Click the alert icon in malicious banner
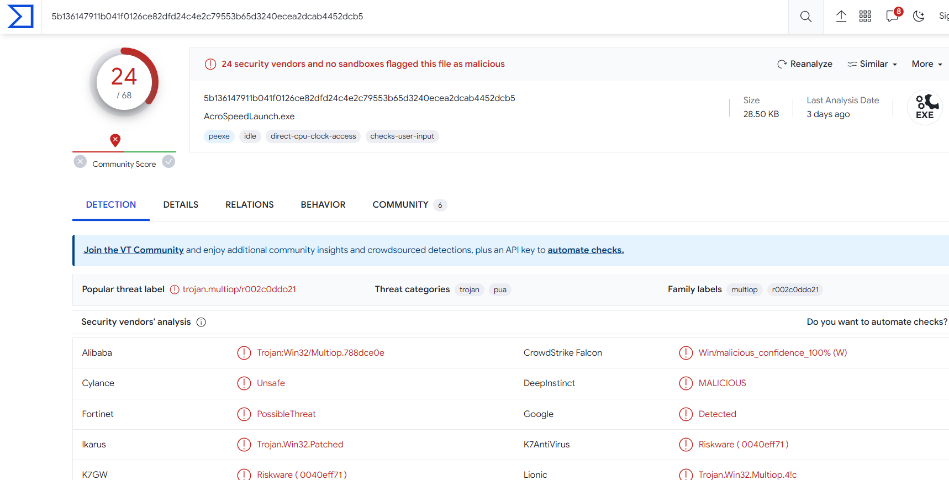This screenshot has height=480, width=949. 210,64
